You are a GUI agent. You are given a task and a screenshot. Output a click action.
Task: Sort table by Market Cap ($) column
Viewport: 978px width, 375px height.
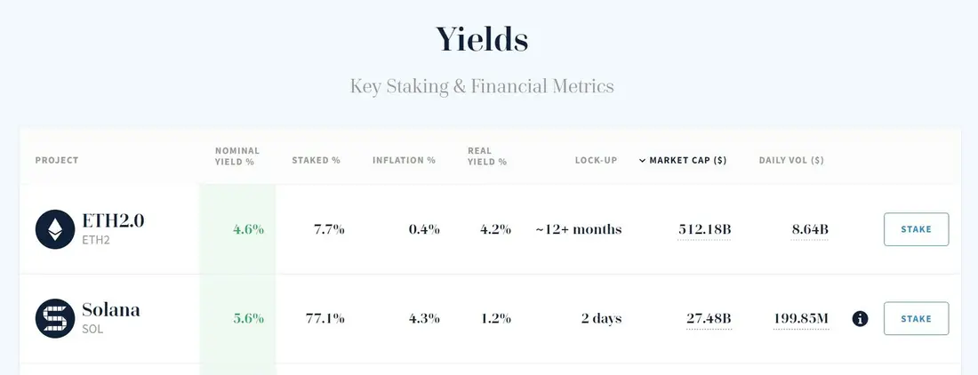point(688,160)
